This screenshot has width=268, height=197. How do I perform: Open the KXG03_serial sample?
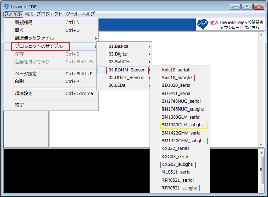coord(180,157)
